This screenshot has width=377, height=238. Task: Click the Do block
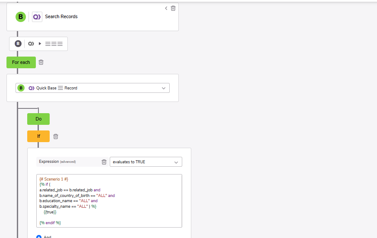pyautogui.click(x=38, y=119)
